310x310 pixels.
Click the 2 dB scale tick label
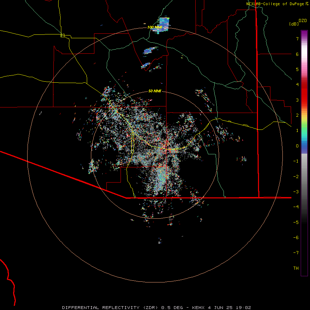pyautogui.click(x=297, y=115)
